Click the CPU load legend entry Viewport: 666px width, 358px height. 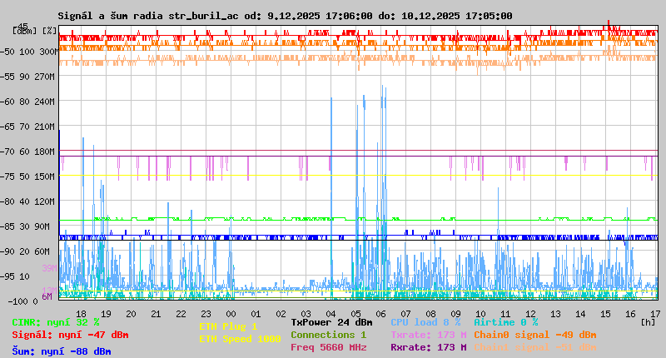425,322
